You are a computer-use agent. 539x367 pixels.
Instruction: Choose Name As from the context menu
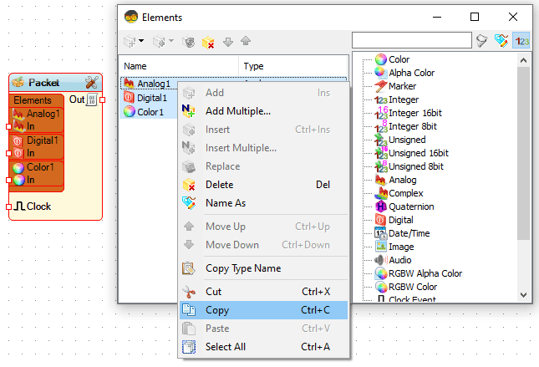tap(264, 203)
